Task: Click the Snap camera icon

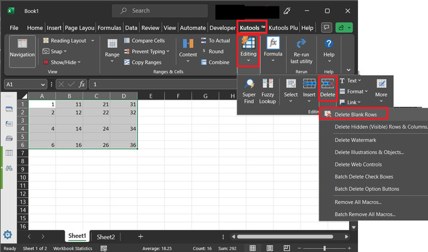Action: click(x=46, y=51)
